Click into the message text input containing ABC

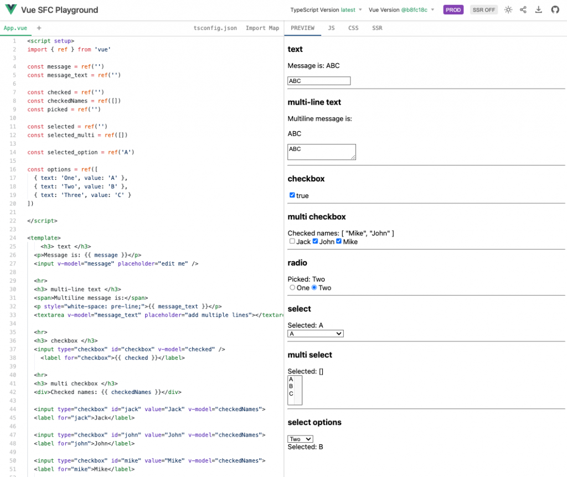[x=319, y=81]
